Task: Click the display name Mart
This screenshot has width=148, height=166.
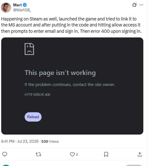Action: coord(17,5)
